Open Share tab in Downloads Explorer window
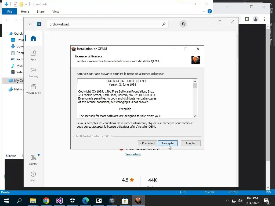Image resolution: width=275 pixels, height=206 pixels. pos(41,12)
